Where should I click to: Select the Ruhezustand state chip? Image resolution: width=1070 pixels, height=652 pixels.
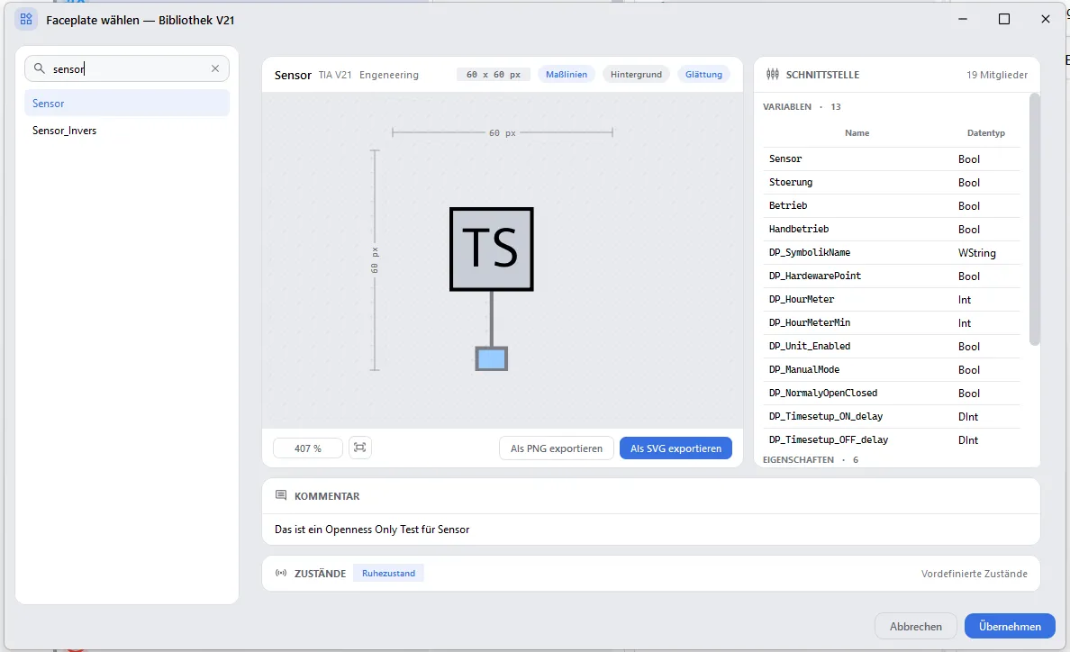(388, 573)
